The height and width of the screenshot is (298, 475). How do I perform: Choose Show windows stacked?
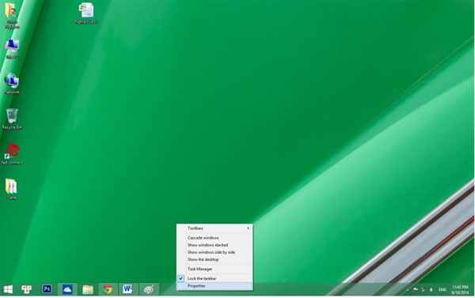215,245
